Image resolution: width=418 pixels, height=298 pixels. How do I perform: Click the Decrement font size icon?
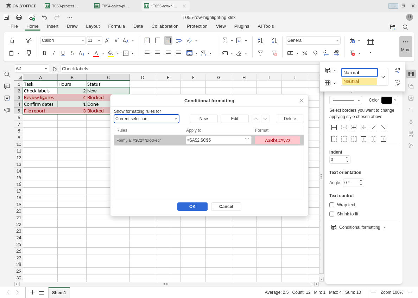pos(116,40)
